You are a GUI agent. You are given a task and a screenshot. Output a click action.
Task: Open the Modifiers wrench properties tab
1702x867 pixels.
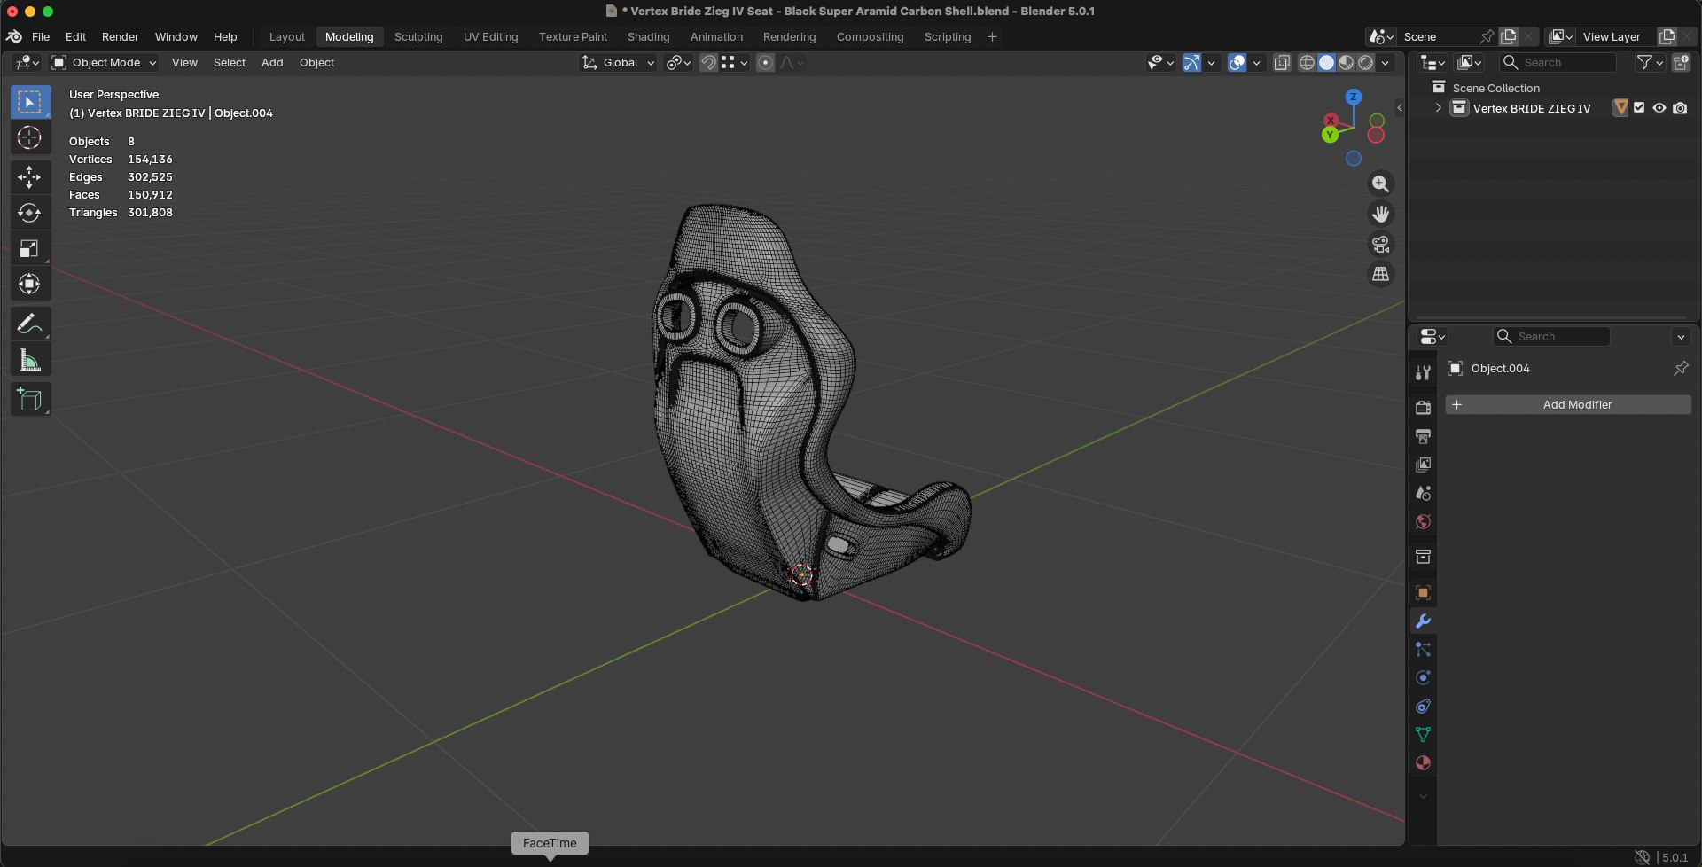pyautogui.click(x=1423, y=621)
